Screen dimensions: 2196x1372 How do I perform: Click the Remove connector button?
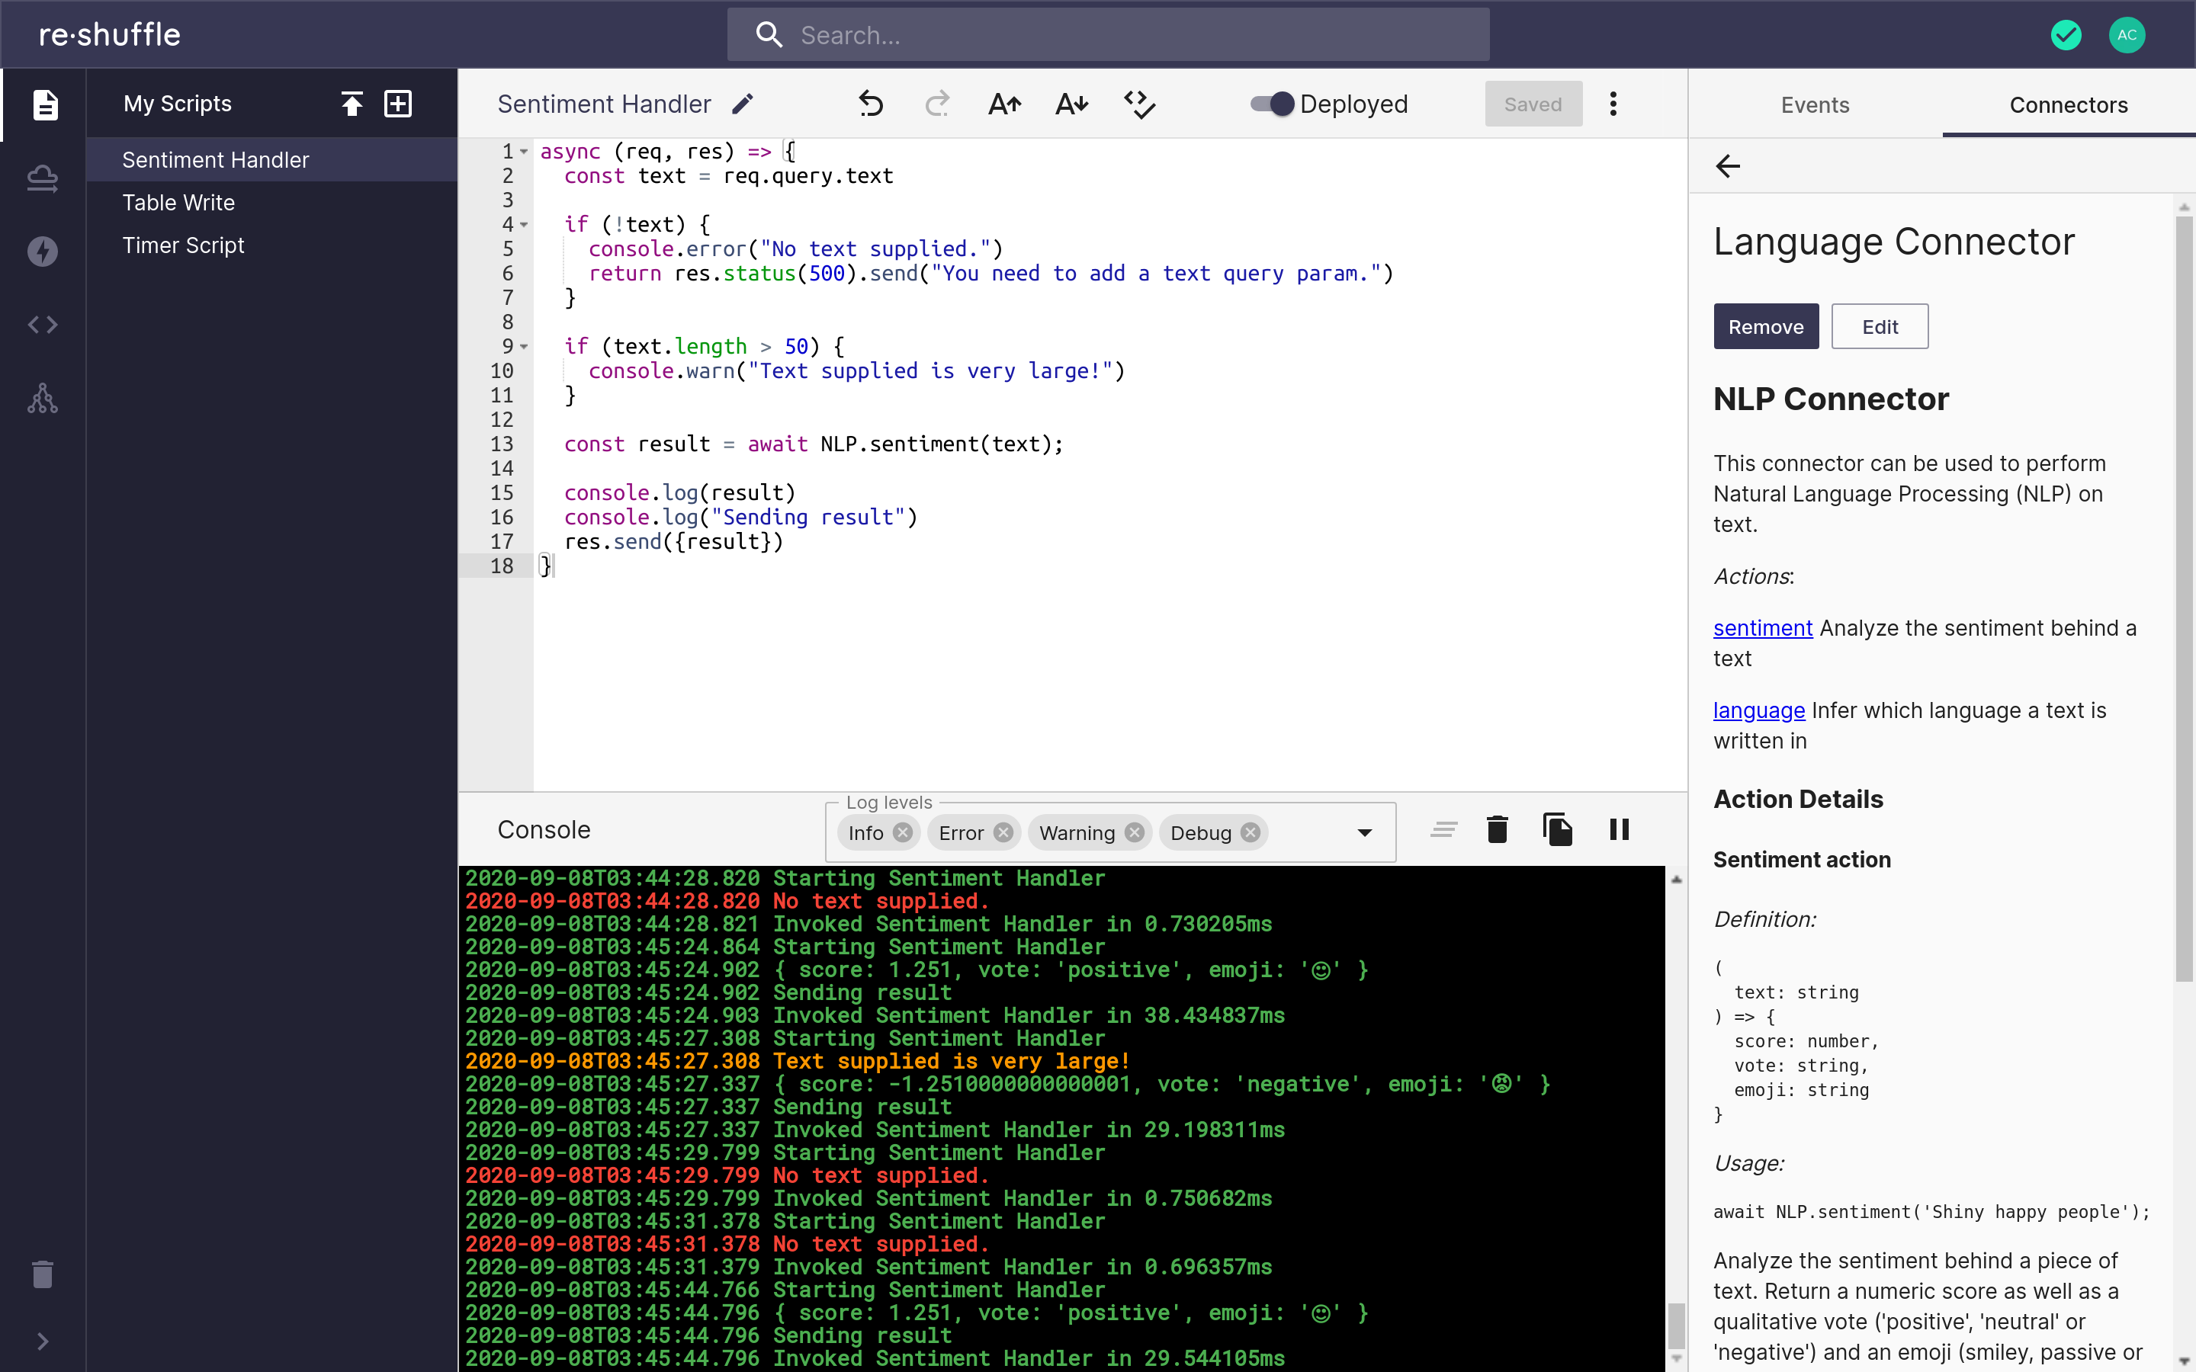pos(1765,327)
